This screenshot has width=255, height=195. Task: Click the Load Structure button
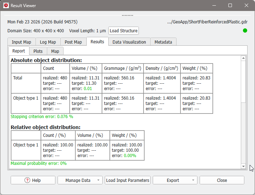[x=124, y=31]
